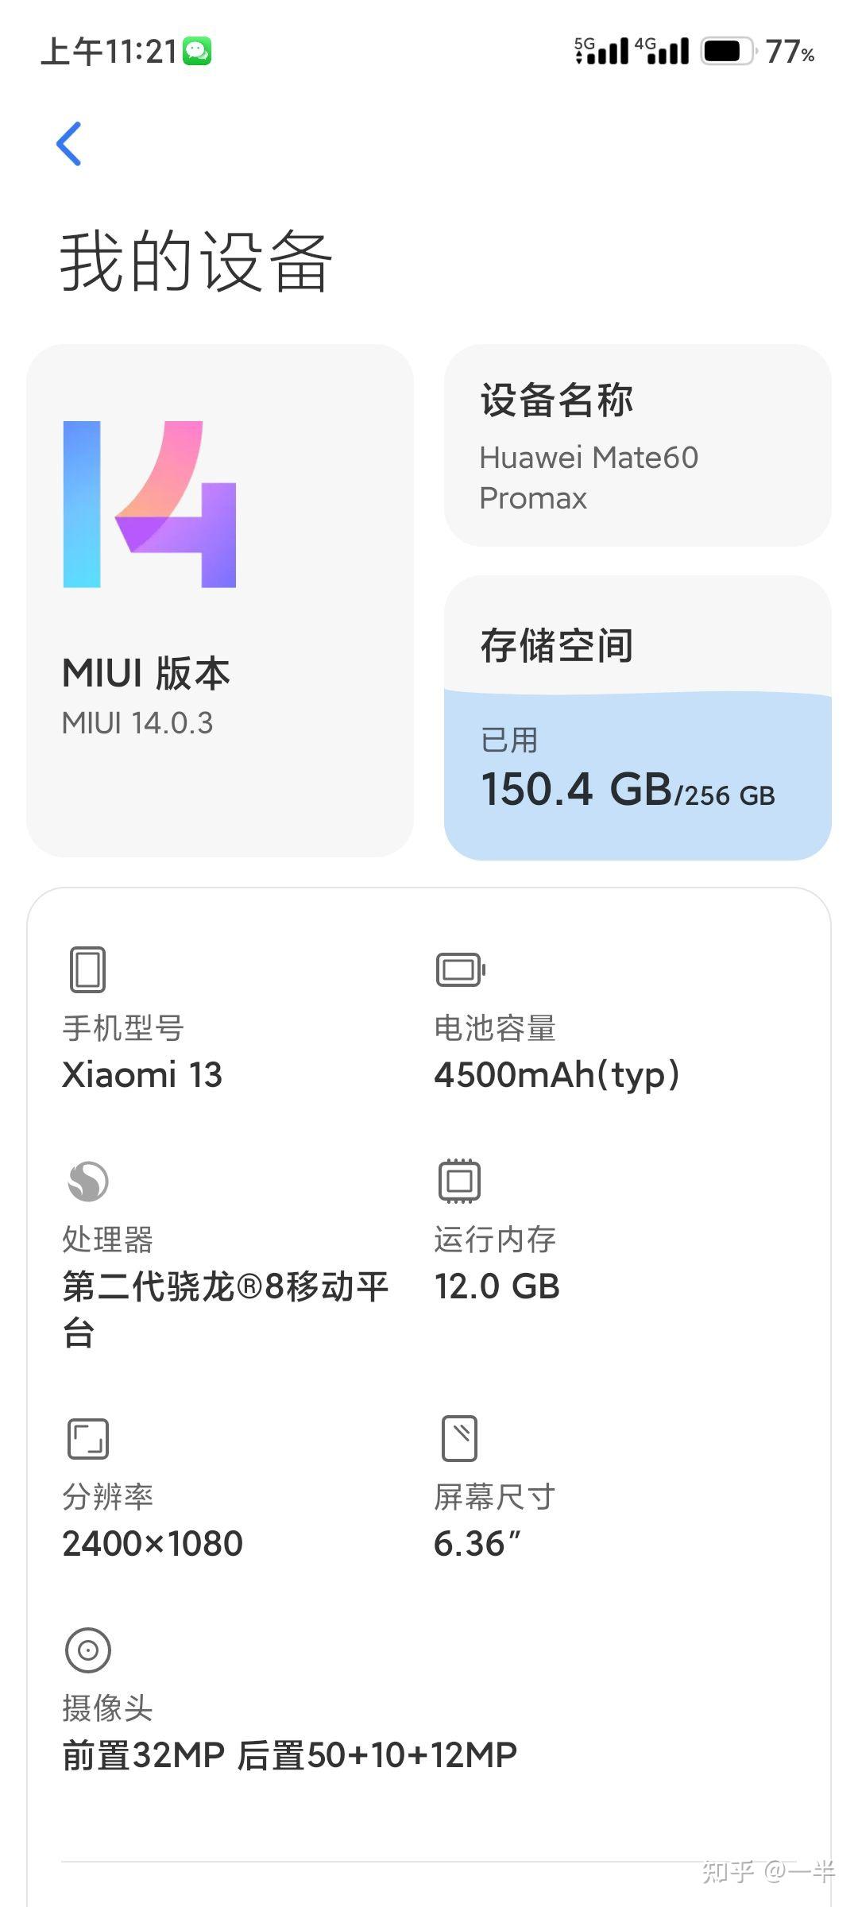The image size is (858, 1907).
Task: Tap the 12.0 GB 运行内存 entry
Action: [497, 1286]
